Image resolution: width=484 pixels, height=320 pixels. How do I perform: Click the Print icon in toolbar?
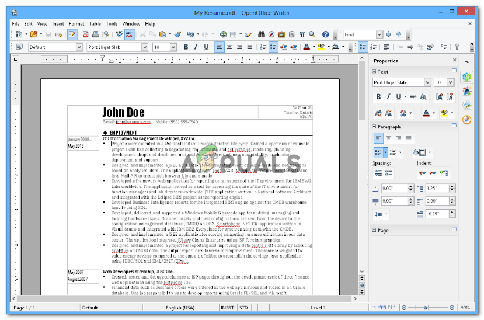pyautogui.click(x=95, y=34)
